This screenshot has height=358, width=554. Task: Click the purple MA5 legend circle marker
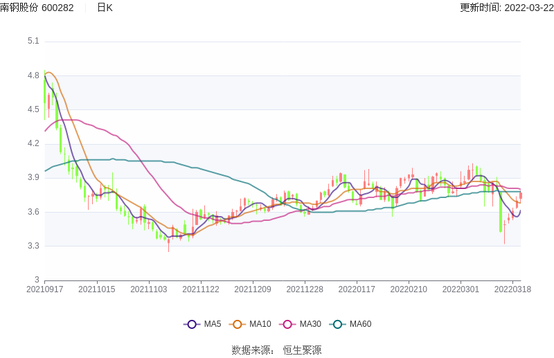pyautogui.click(x=192, y=324)
